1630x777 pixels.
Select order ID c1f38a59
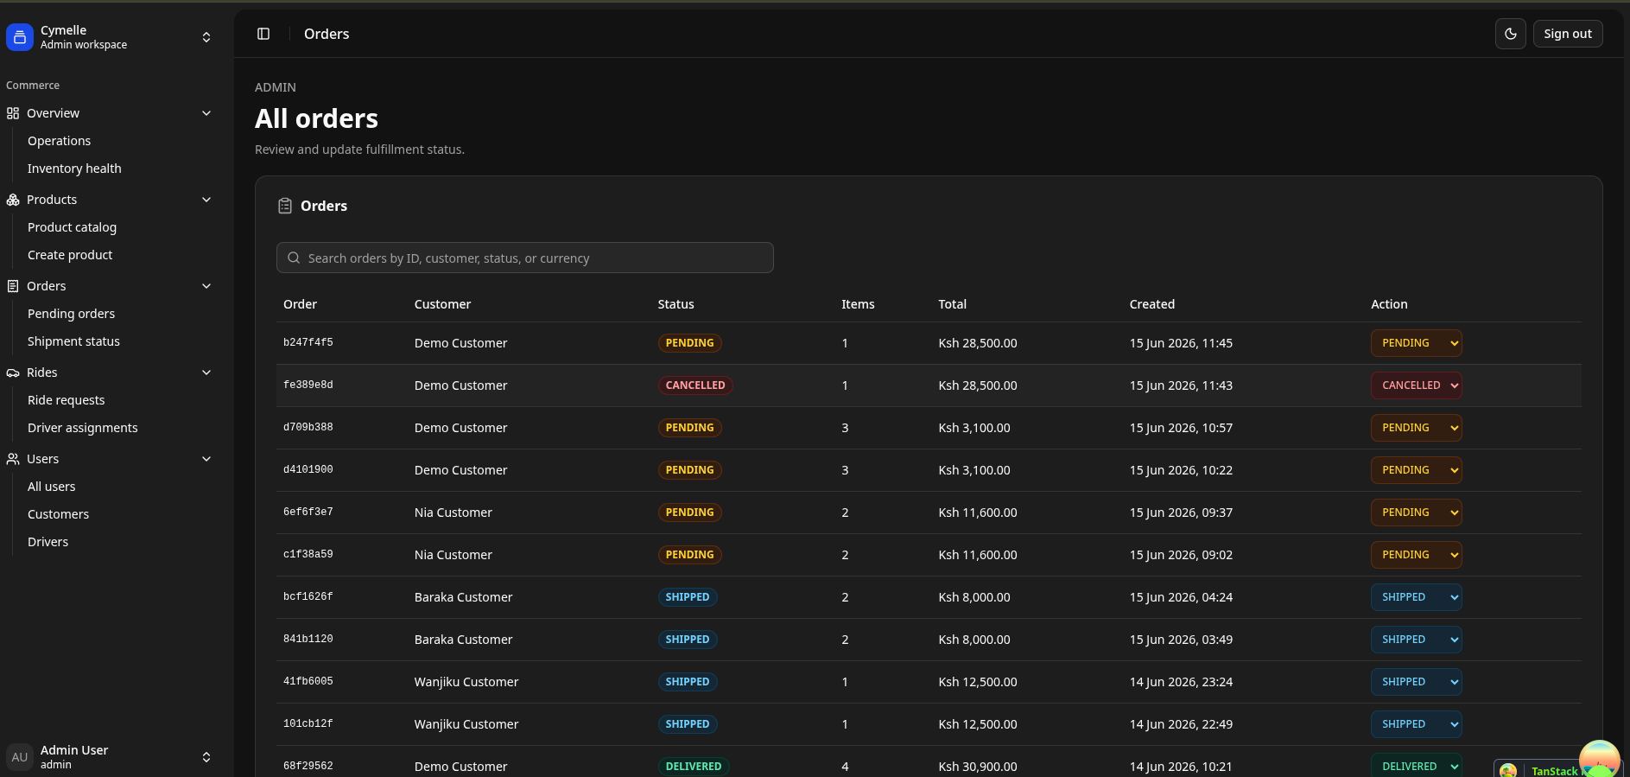tap(308, 555)
